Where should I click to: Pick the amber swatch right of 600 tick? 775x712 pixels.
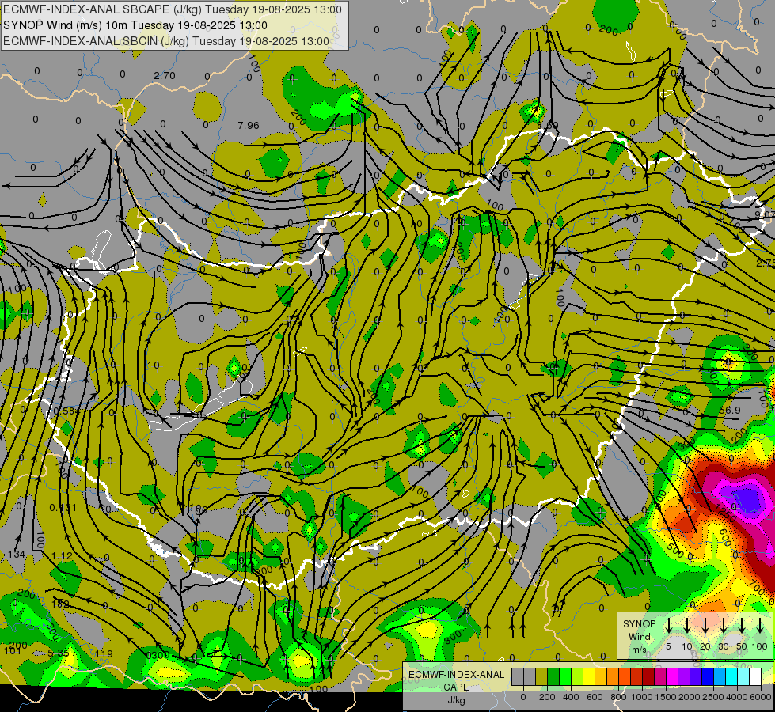(601, 676)
